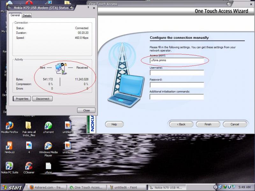Click the sent bytes value 541,172
Image resolution: width=255 pixels, height=191 pixels.
click(x=48, y=79)
